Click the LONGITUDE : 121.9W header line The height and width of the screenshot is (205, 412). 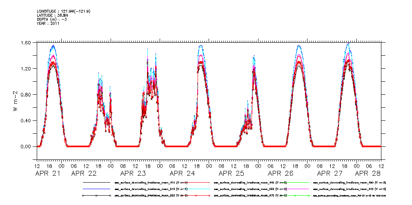pyautogui.click(x=64, y=11)
